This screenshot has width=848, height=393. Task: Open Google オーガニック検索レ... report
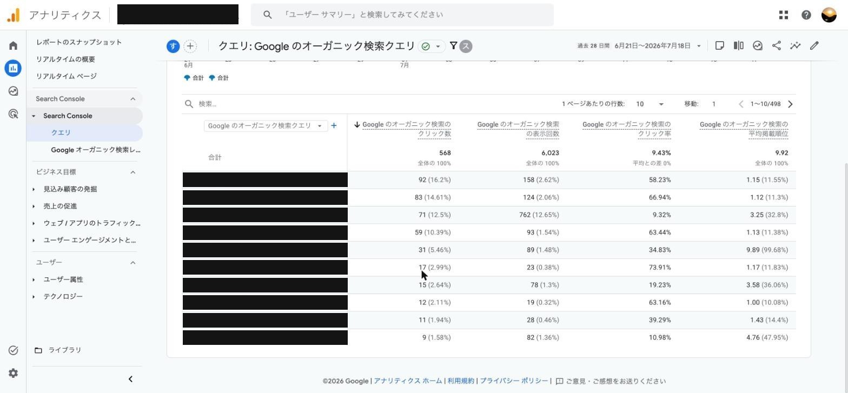[x=96, y=150]
